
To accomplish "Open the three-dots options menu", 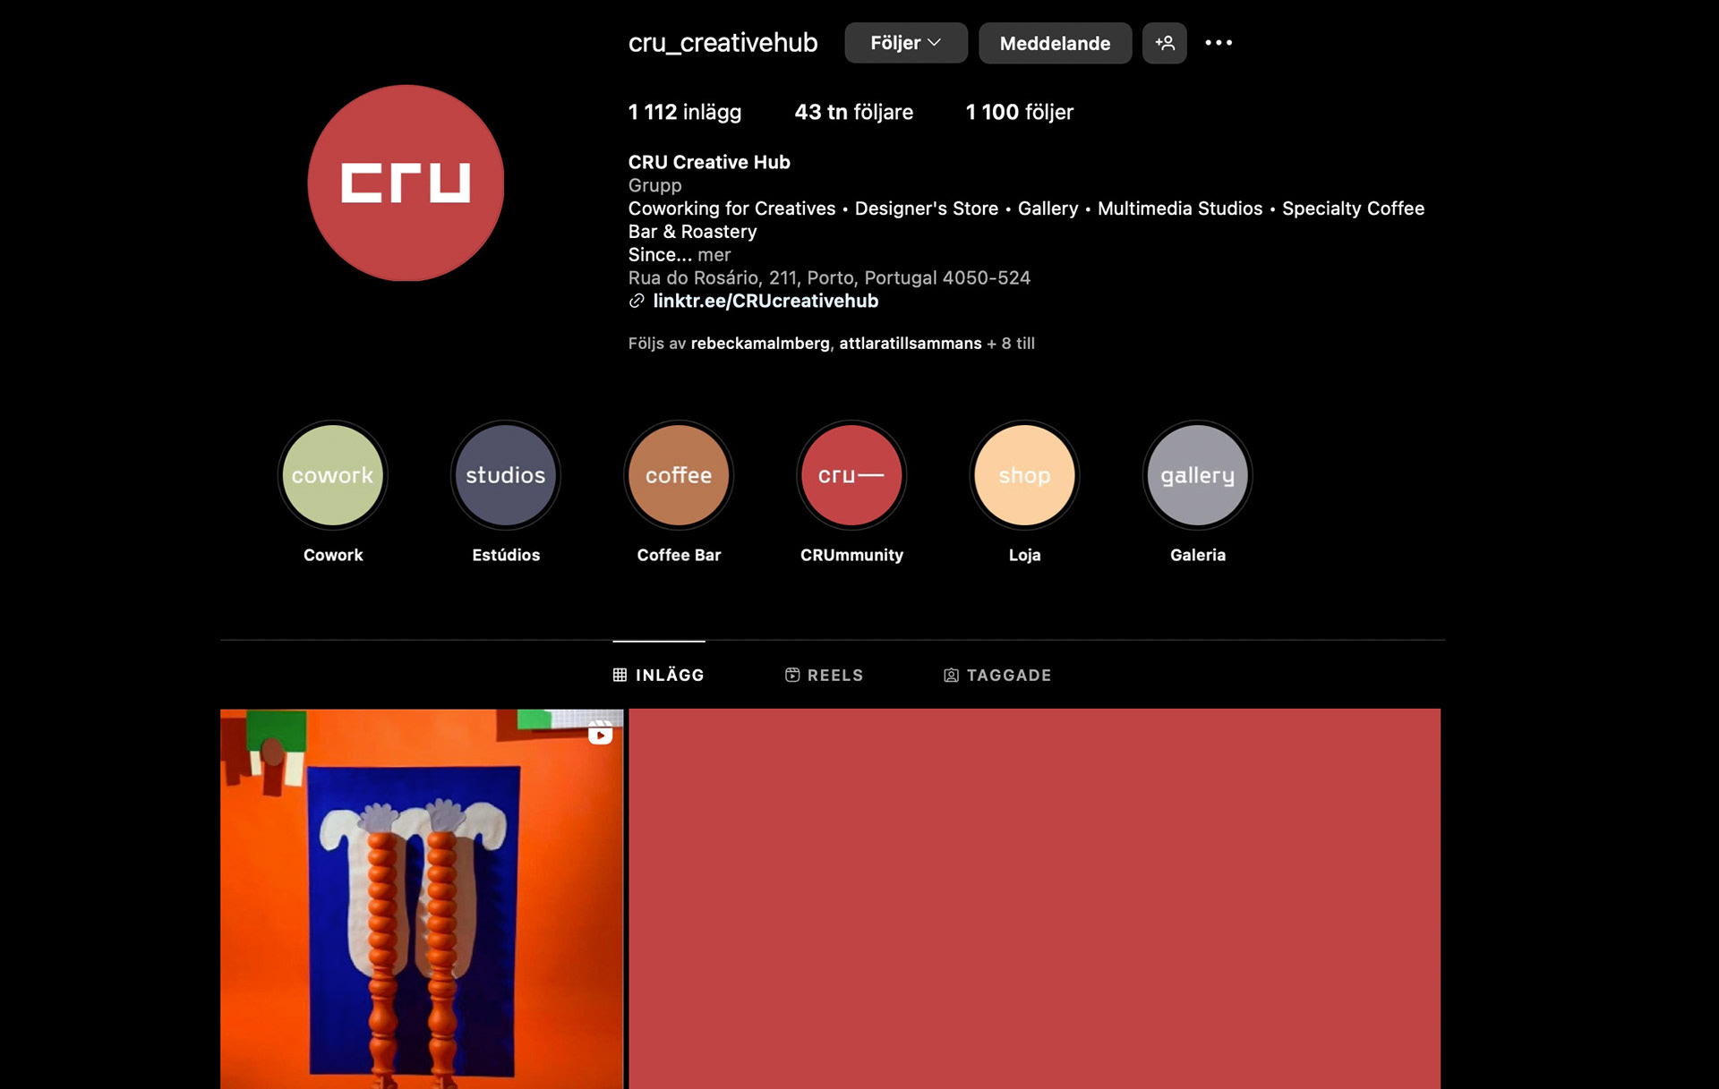I will coord(1218,43).
